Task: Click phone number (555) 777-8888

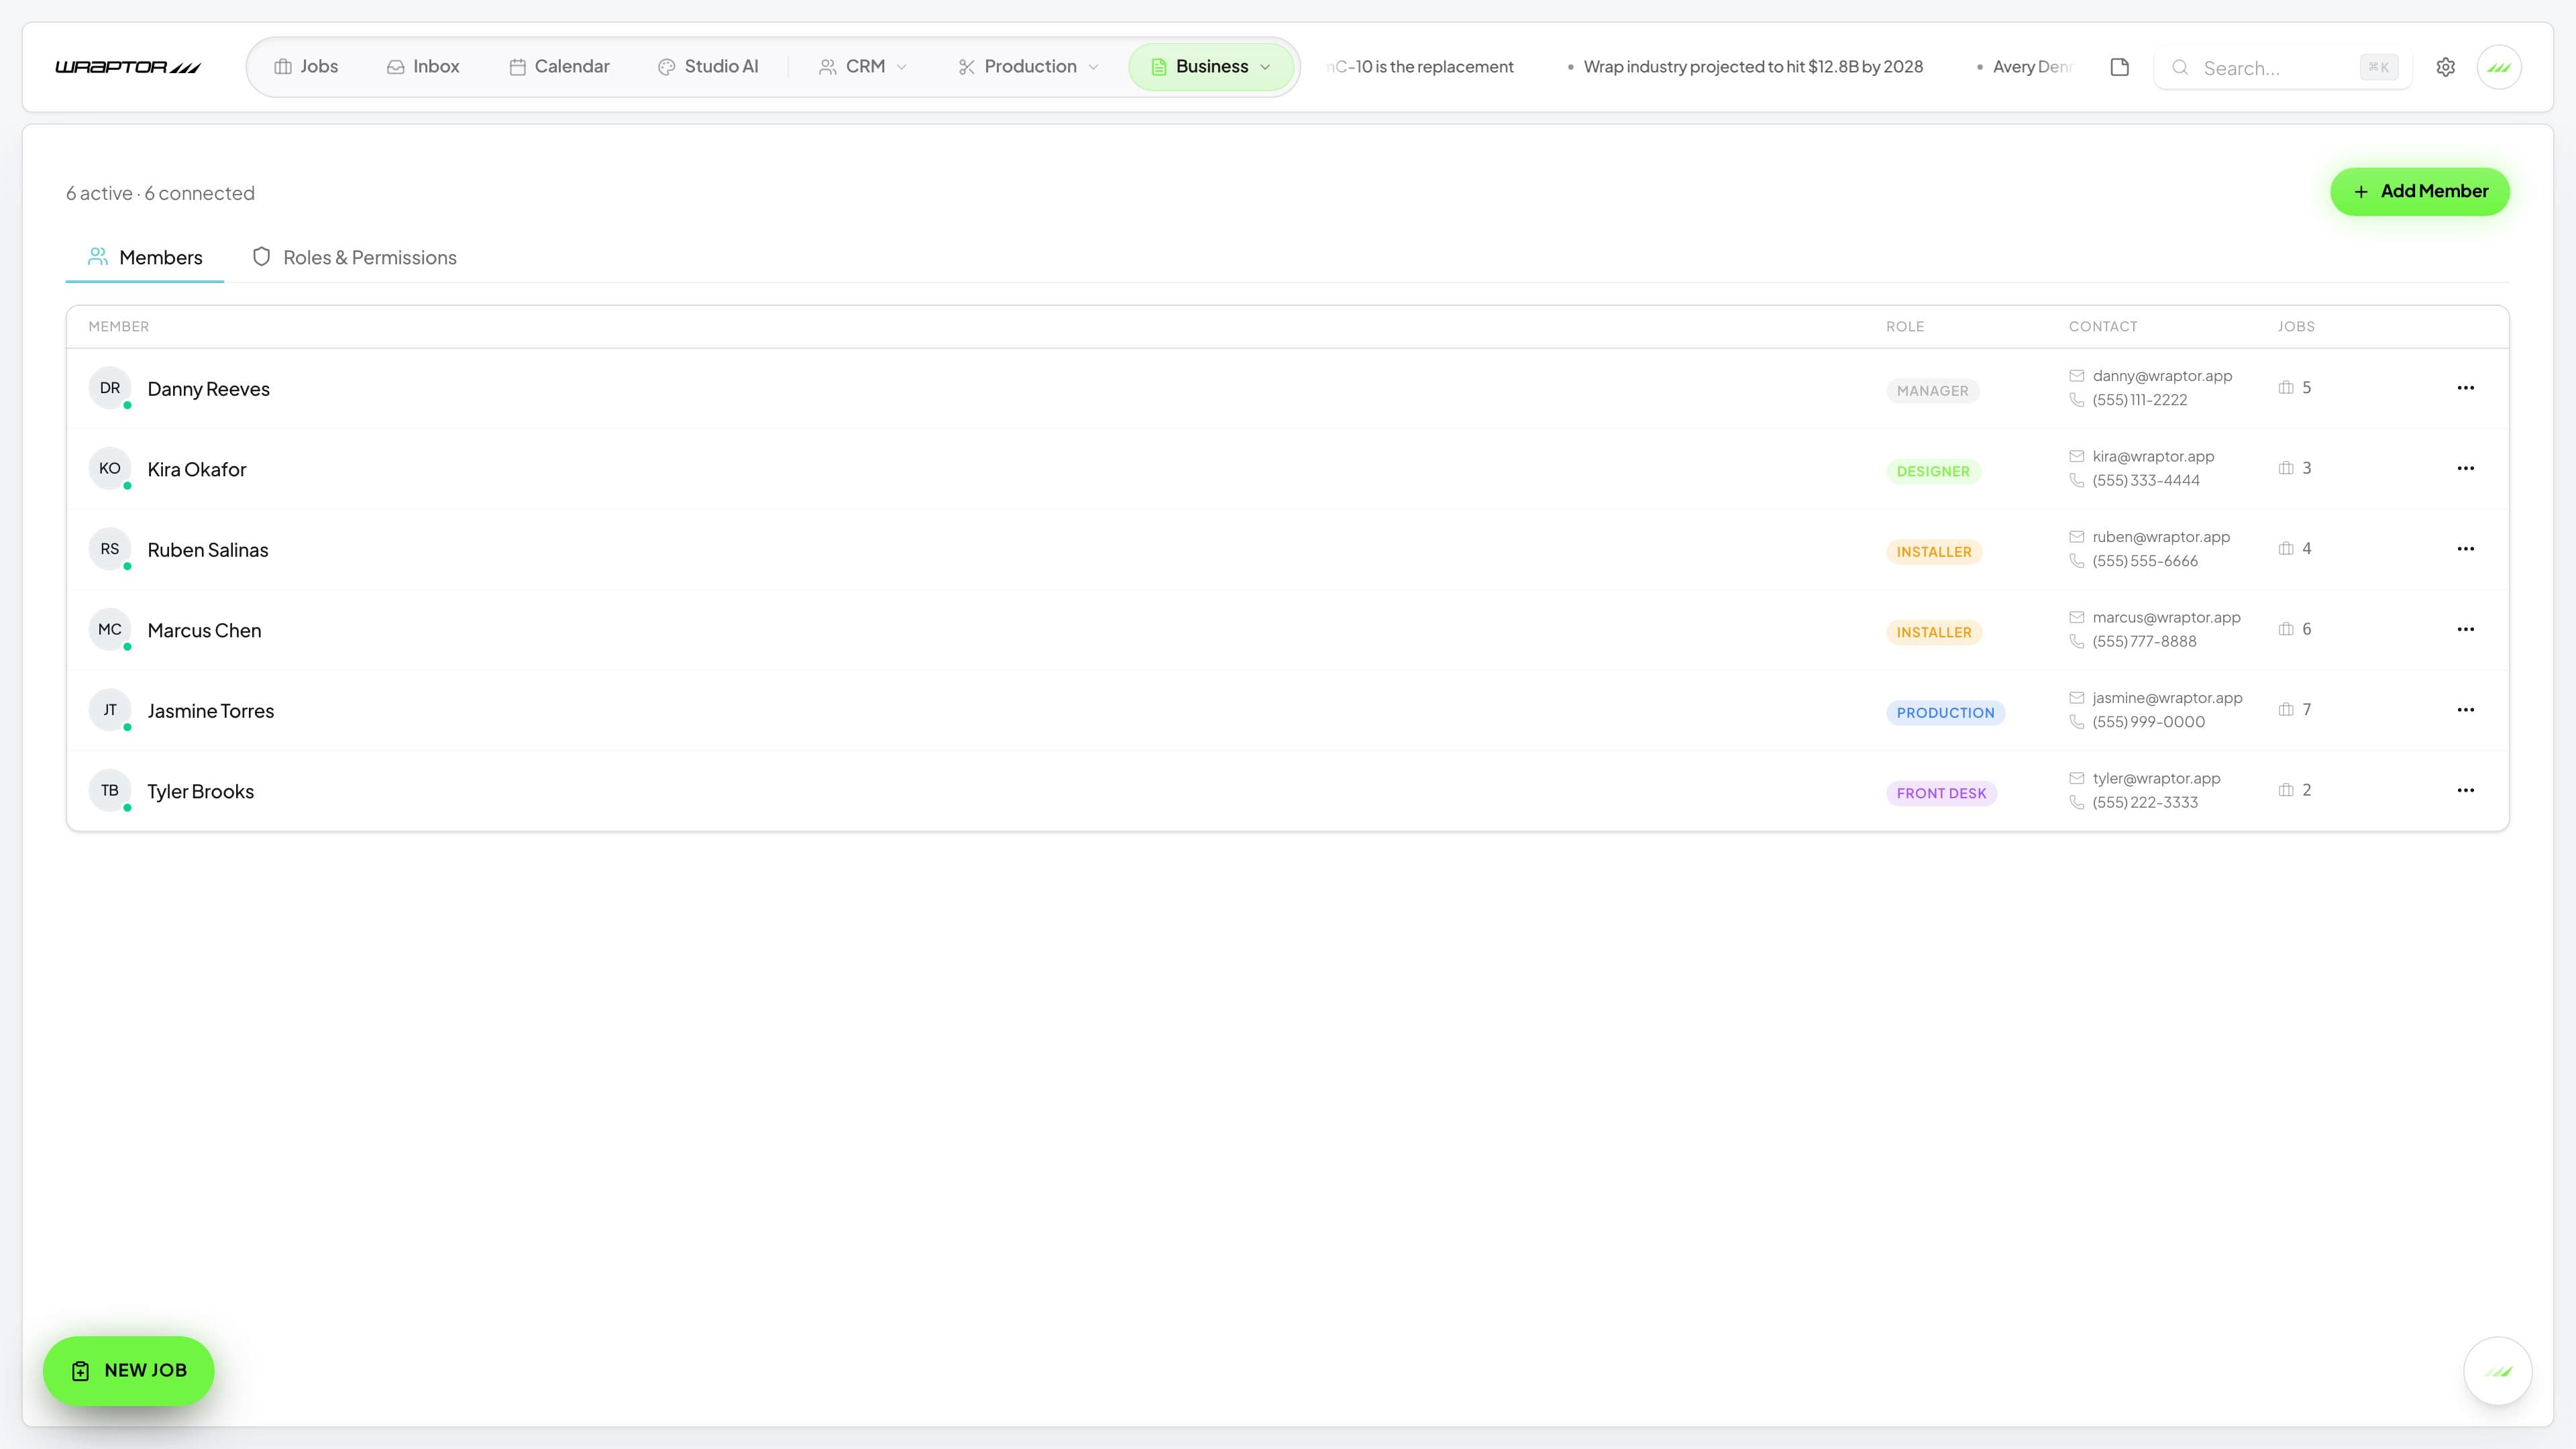Action: point(2144,641)
